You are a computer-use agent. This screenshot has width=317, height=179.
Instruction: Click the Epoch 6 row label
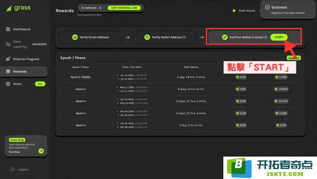point(76,77)
